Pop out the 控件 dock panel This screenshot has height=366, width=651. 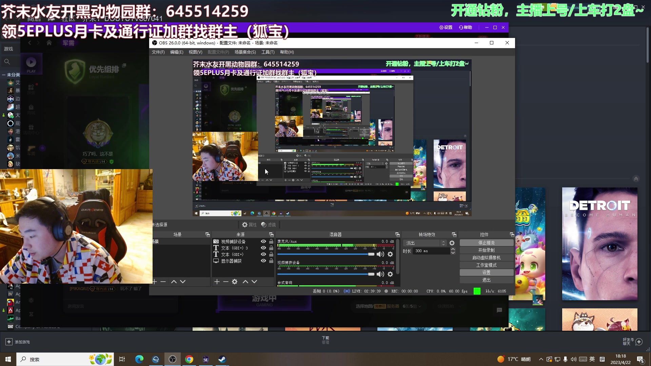(512, 235)
